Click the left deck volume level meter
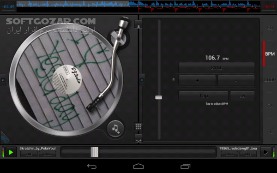 tap(3, 152)
